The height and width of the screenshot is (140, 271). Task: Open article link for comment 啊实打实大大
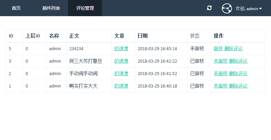point(121,86)
